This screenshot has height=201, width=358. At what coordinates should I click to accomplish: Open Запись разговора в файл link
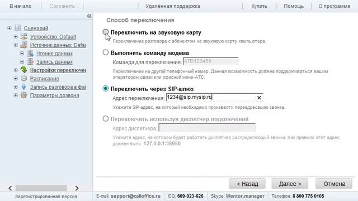pyautogui.click(x=58, y=87)
